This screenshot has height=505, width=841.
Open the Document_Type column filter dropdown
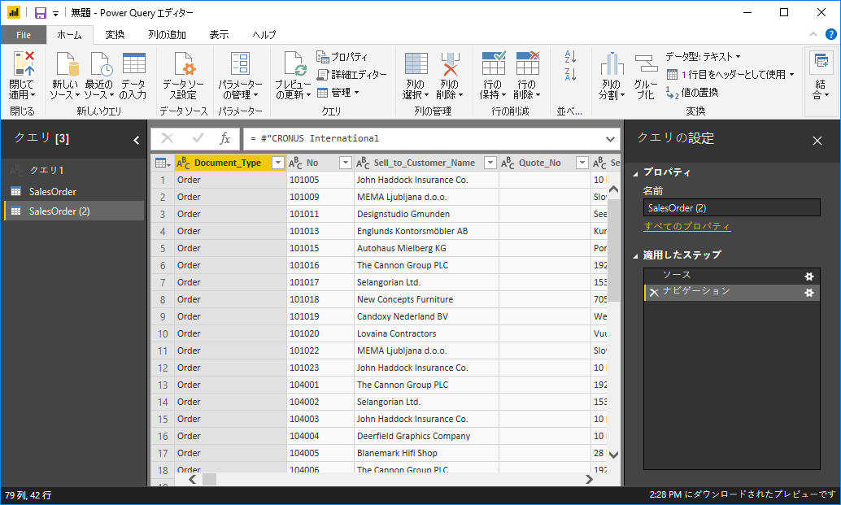[278, 163]
